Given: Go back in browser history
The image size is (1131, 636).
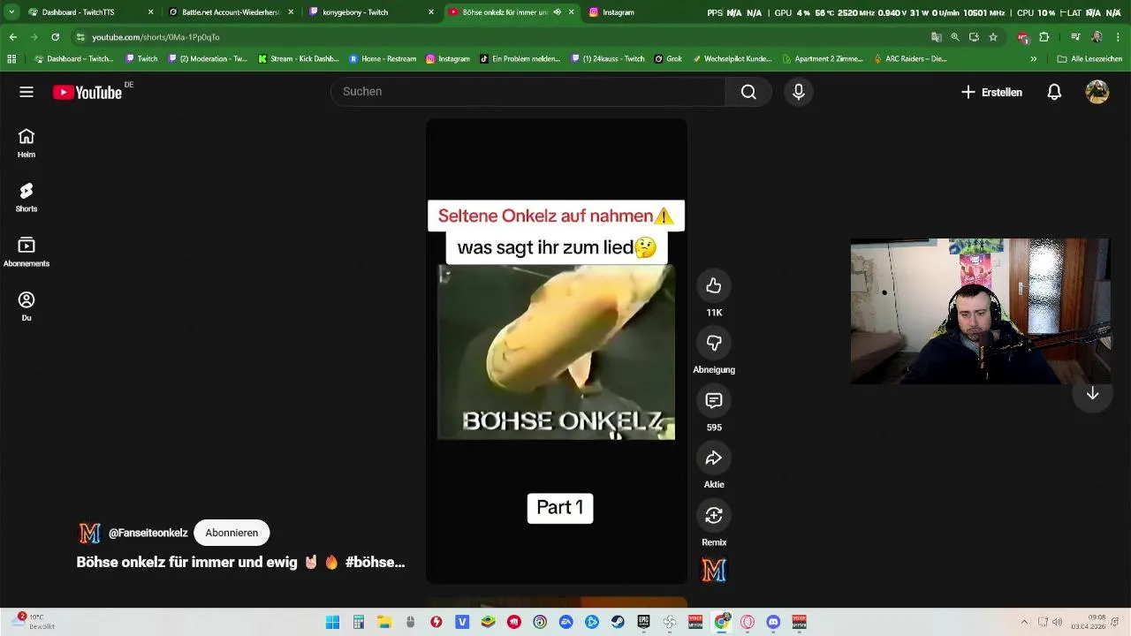Looking at the screenshot, I should click(12, 37).
